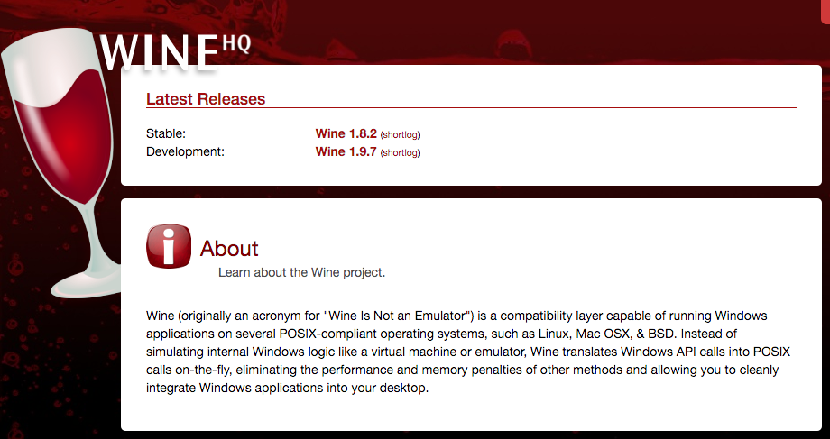Click the dark red background right of the logo
Screen dimensions: 830x439
point(541,36)
